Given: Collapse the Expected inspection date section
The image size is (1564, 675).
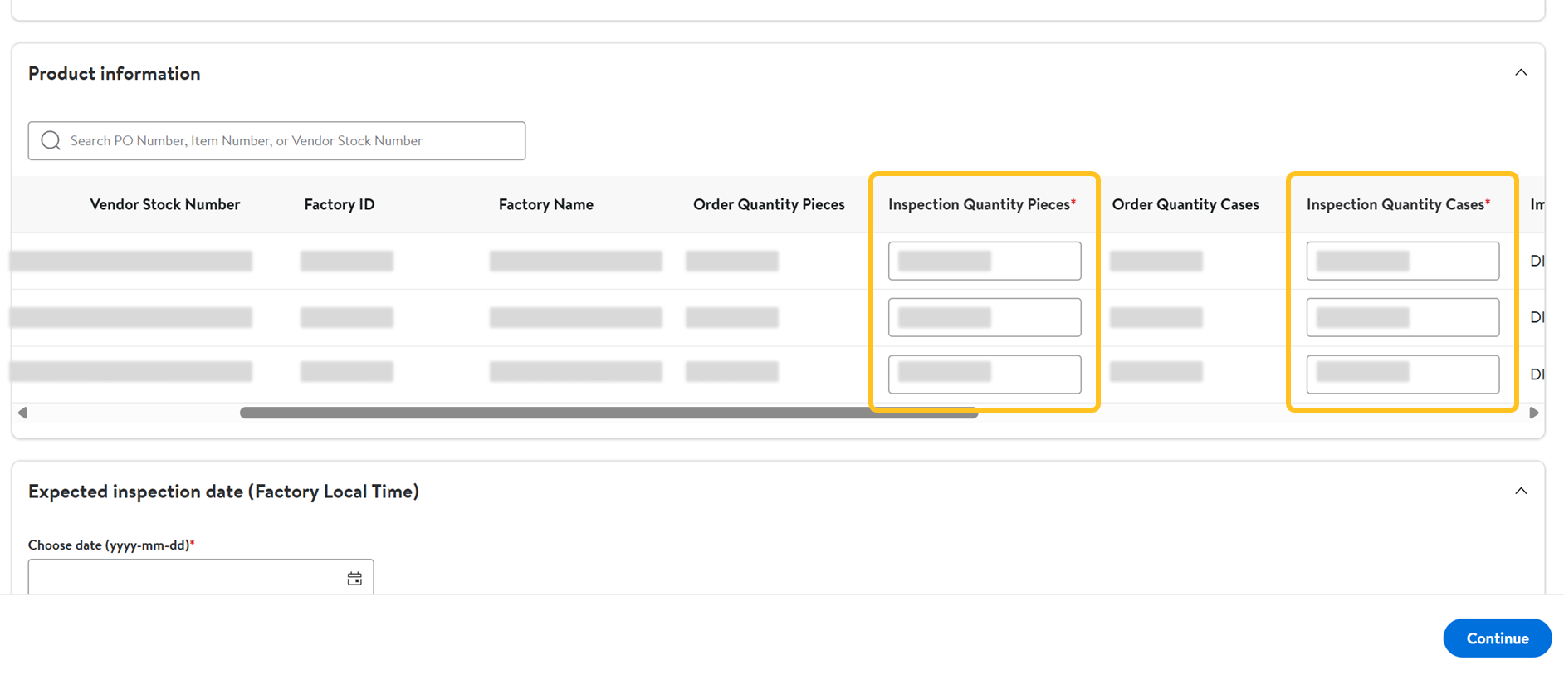Looking at the screenshot, I should click(1521, 491).
